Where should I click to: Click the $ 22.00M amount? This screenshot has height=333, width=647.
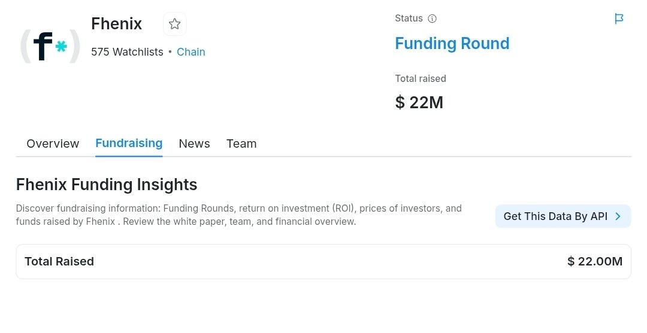pyautogui.click(x=595, y=261)
